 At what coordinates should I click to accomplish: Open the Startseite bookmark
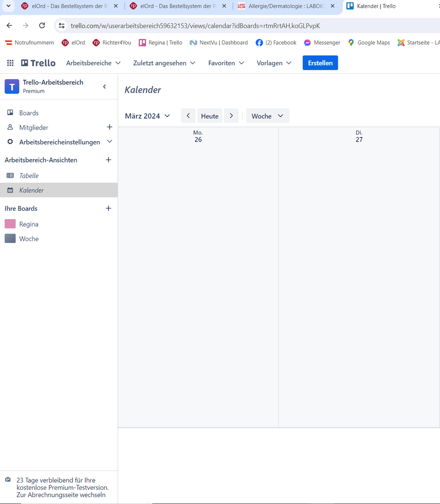click(418, 42)
